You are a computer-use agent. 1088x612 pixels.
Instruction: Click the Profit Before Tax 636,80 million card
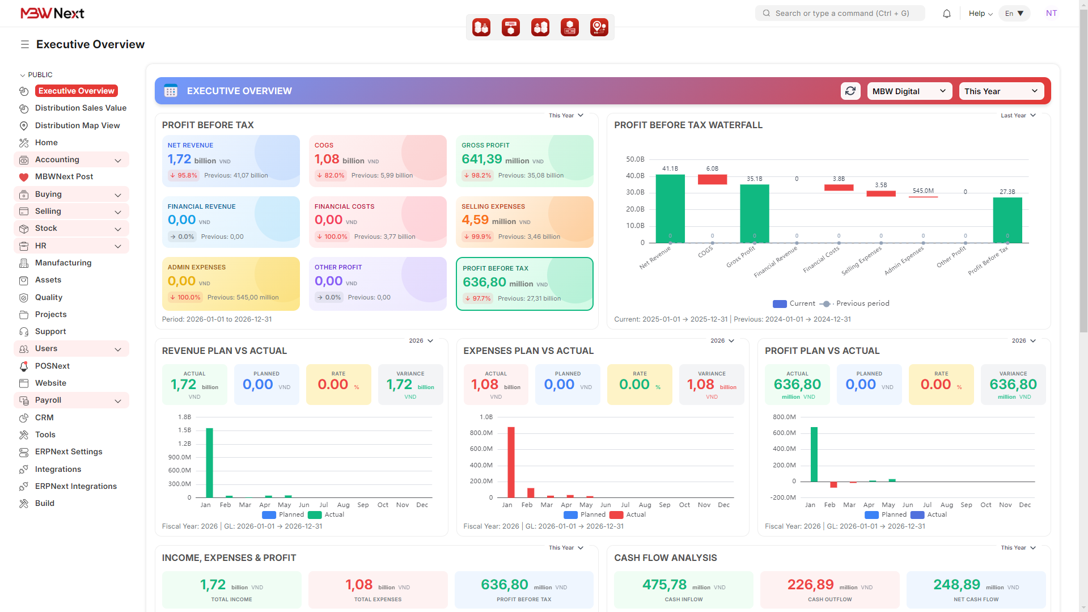click(x=524, y=284)
